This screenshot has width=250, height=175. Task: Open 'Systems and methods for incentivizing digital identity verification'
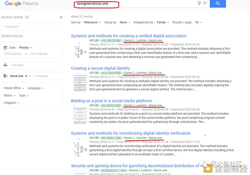130,133
